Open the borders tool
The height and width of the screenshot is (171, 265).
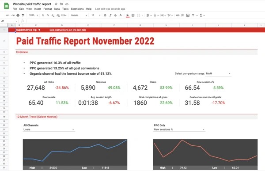pyautogui.click(x=133, y=15)
